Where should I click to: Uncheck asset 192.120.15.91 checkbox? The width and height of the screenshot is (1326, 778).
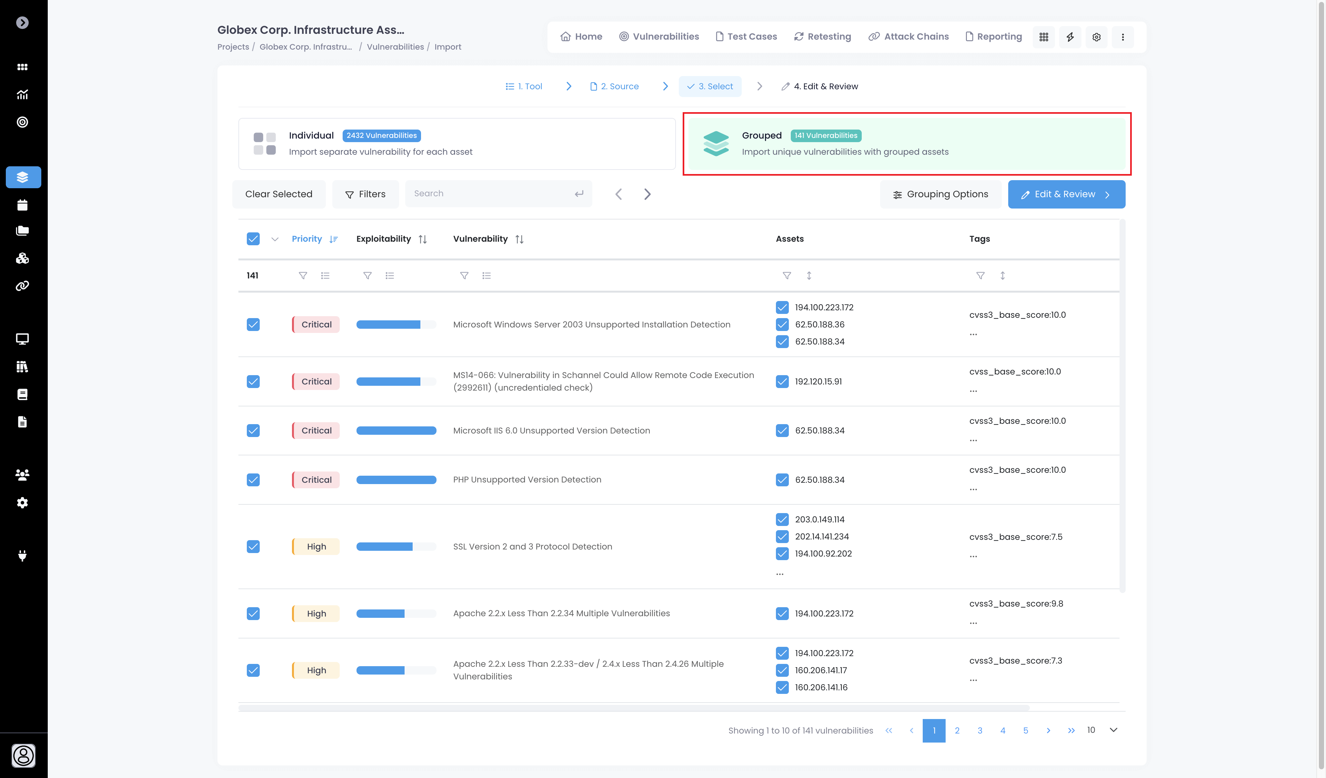click(782, 381)
